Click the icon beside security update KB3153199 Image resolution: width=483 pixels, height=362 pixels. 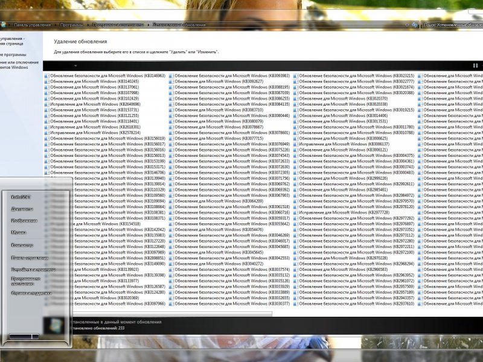point(47,161)
